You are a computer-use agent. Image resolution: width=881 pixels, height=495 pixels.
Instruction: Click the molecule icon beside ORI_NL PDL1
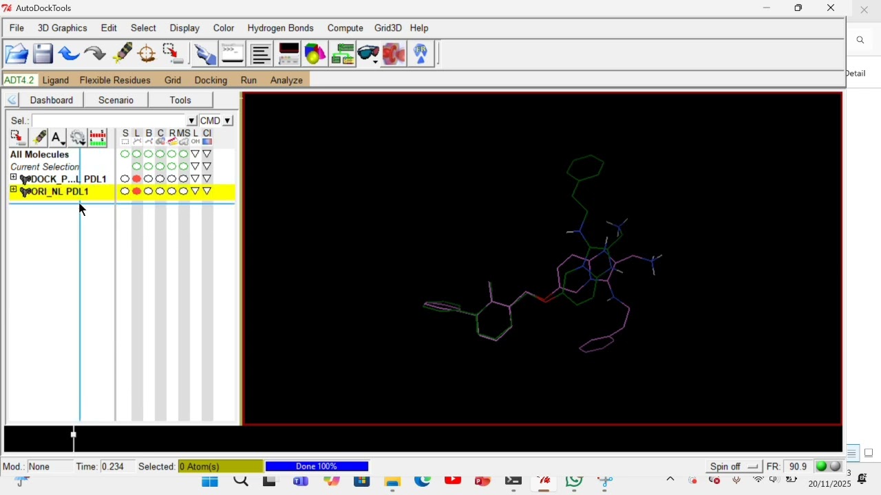tap(25, 192)
